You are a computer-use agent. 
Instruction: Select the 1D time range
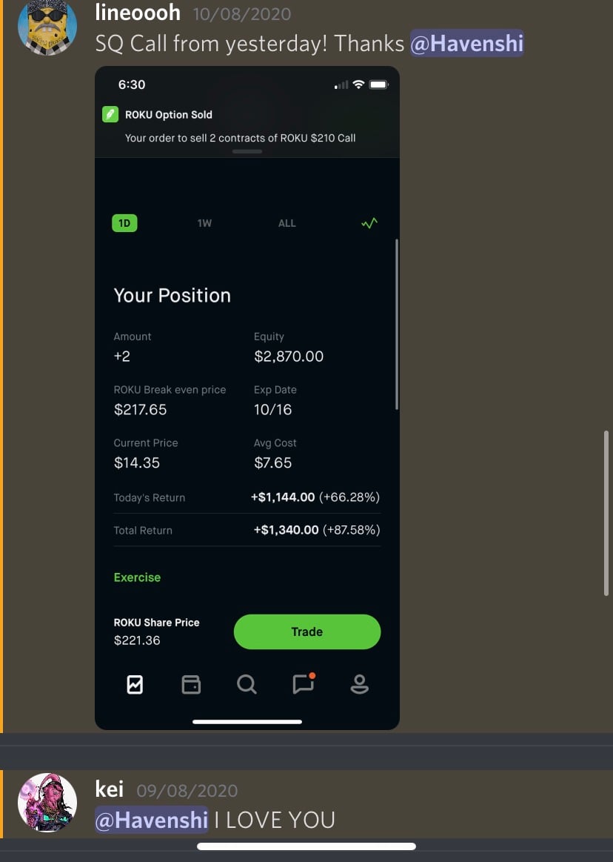(x=124, y=223)
